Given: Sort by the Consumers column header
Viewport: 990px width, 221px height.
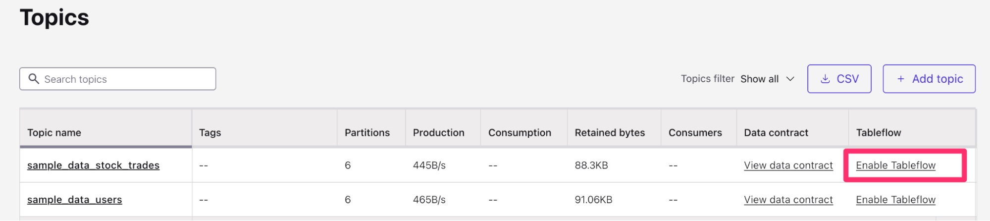Looking at the screenshot, I should (x=695, y=133).
